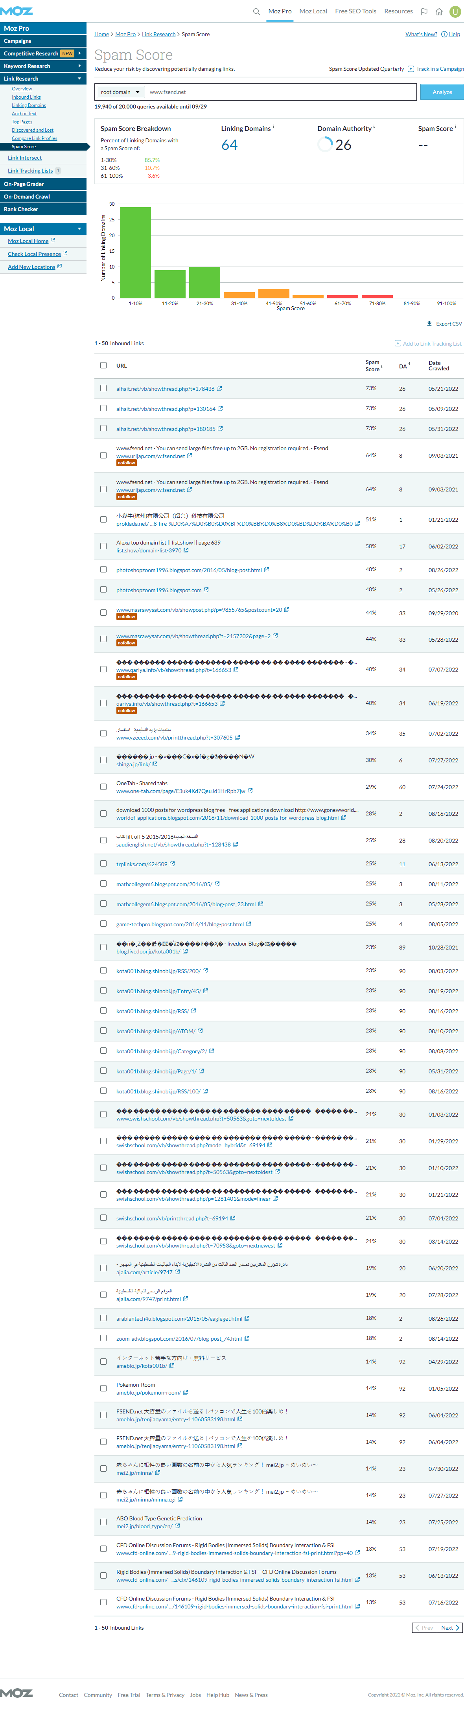Go to home via house icon
This screenshot has width=464, height=1715.
[439, 11]
